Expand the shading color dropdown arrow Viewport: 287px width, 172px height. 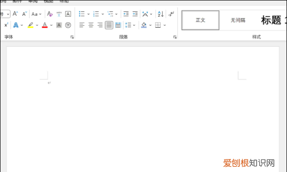[151, 25]
